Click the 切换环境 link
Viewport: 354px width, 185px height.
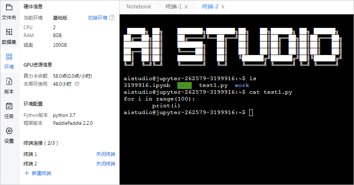click(98, 18)
